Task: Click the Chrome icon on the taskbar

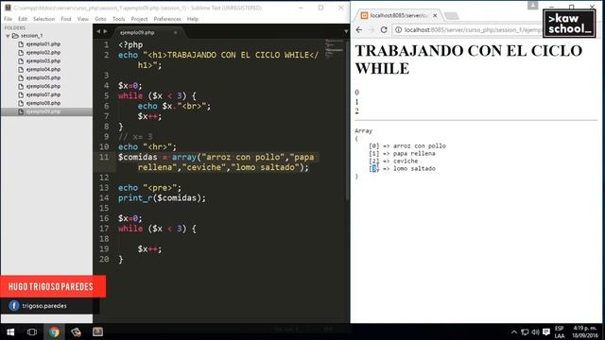Action: pyautogui.click(x=54, y=331)
